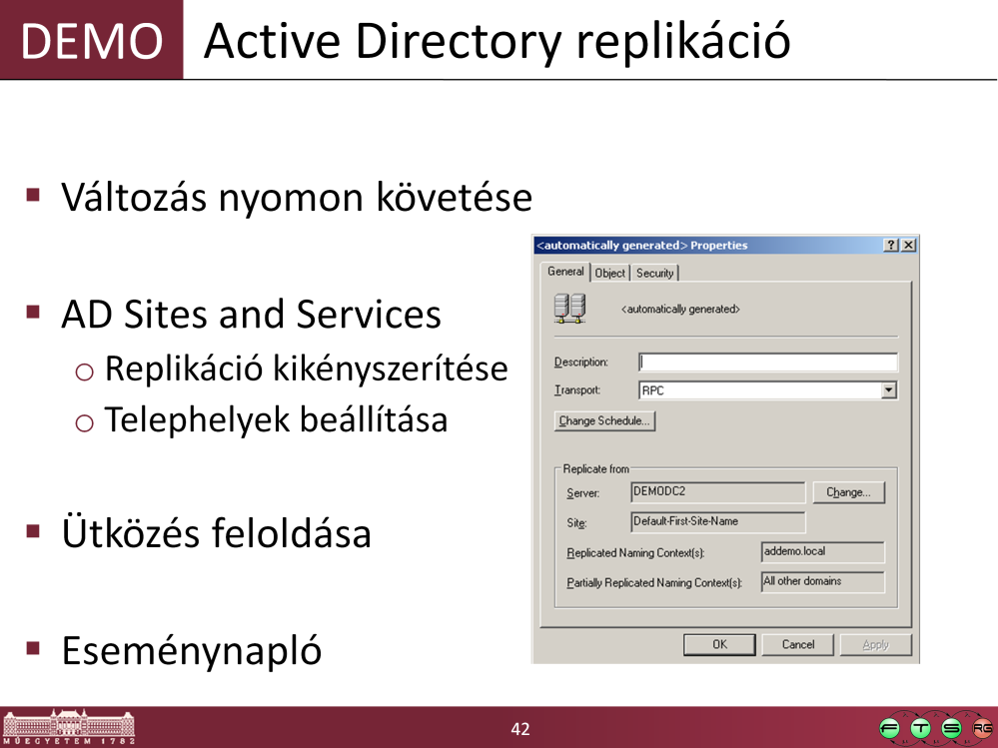This screenshot has width=998, height=748.
Task: Switch to the General tab
Action: pyautogui.click(x=565, y=272)
